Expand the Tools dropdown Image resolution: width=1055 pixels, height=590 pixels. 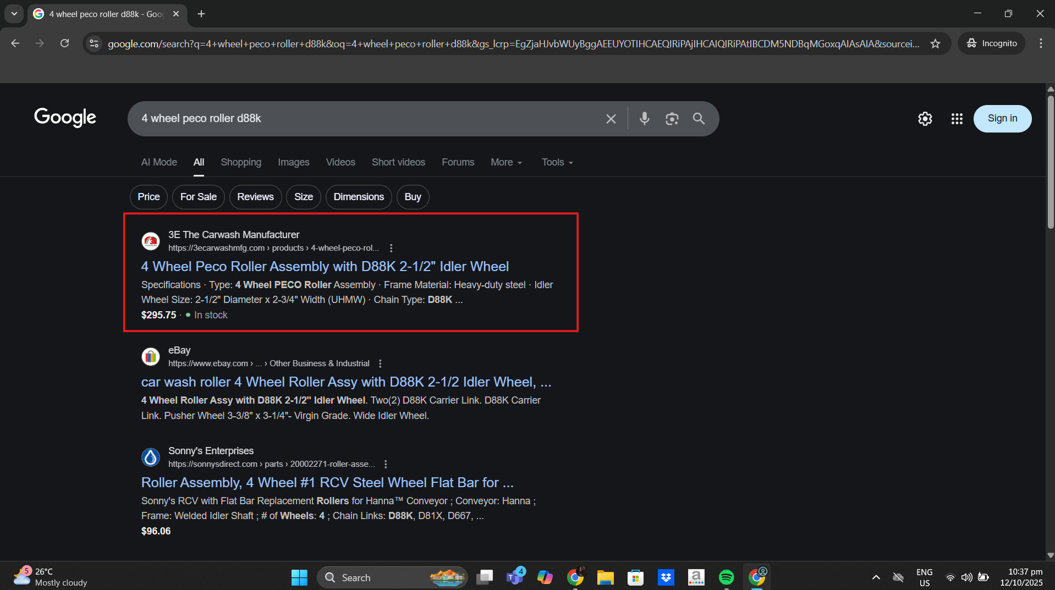tap(557, 162)
